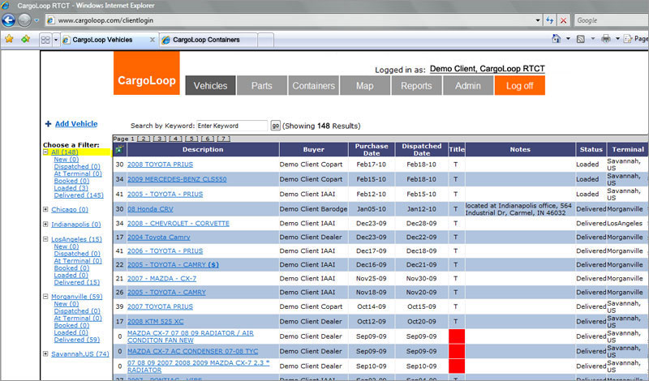Viewport: 649px width, 381px height.
Task: Click the red Stop loading icon
Action: (563, 20)
